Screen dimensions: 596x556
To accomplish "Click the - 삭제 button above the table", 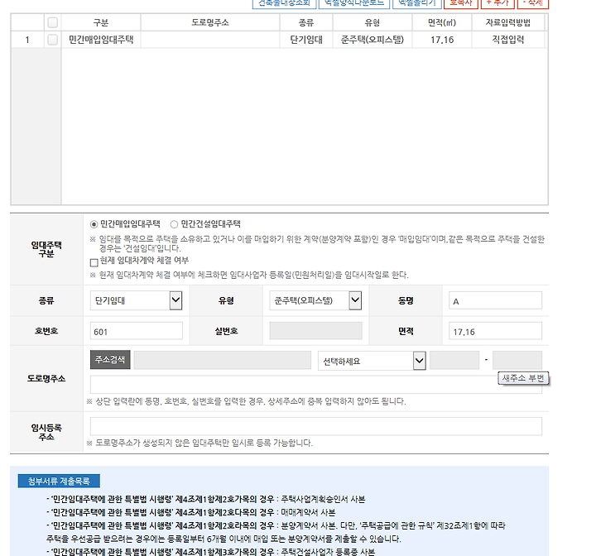I will tap(533, 3).
